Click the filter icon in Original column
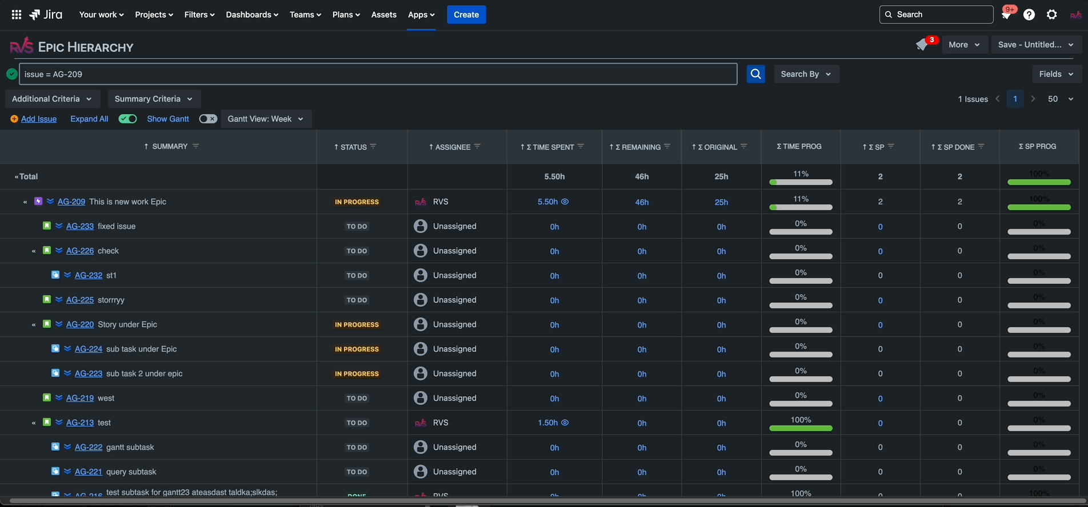 click(744, 147)
